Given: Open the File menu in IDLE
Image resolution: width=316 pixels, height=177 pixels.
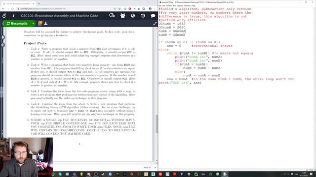Looking at the screenshot, I should 160,6.
